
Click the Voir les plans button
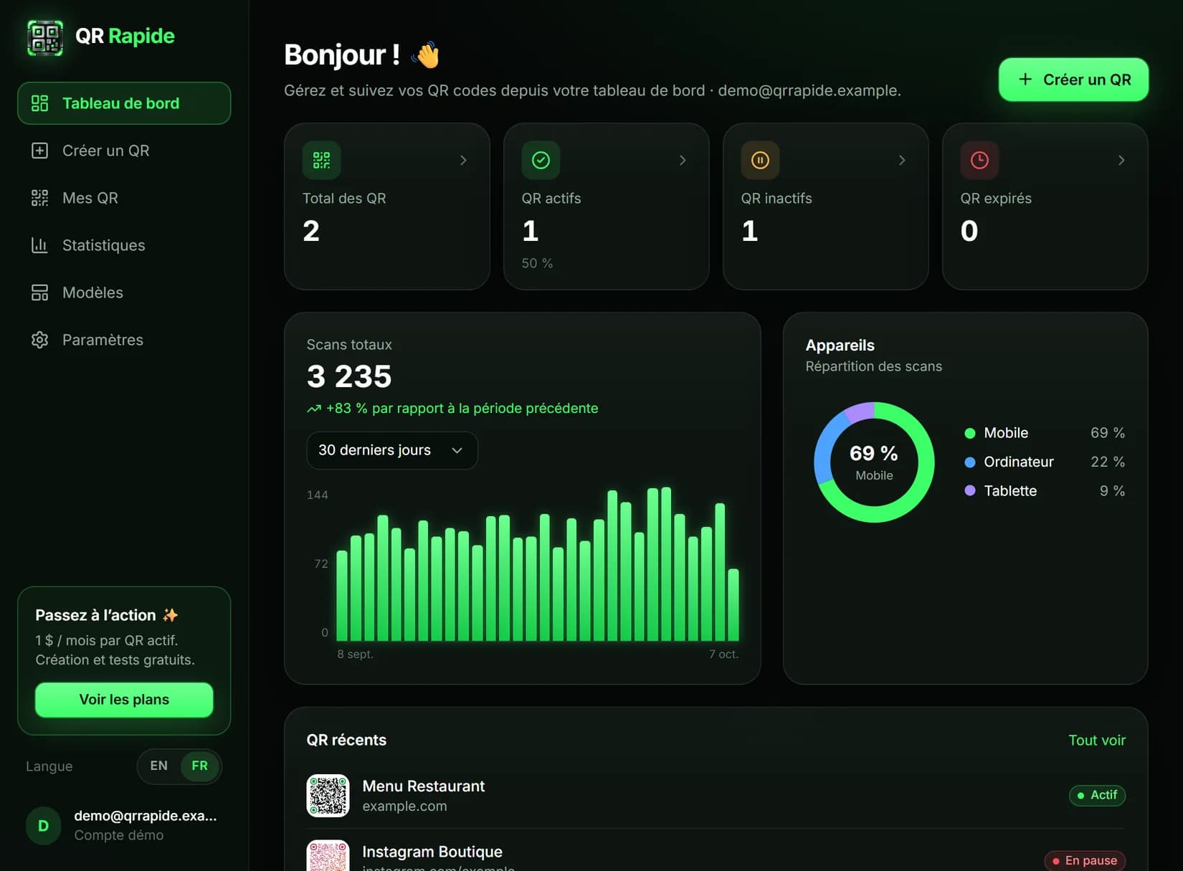point(124,700)
